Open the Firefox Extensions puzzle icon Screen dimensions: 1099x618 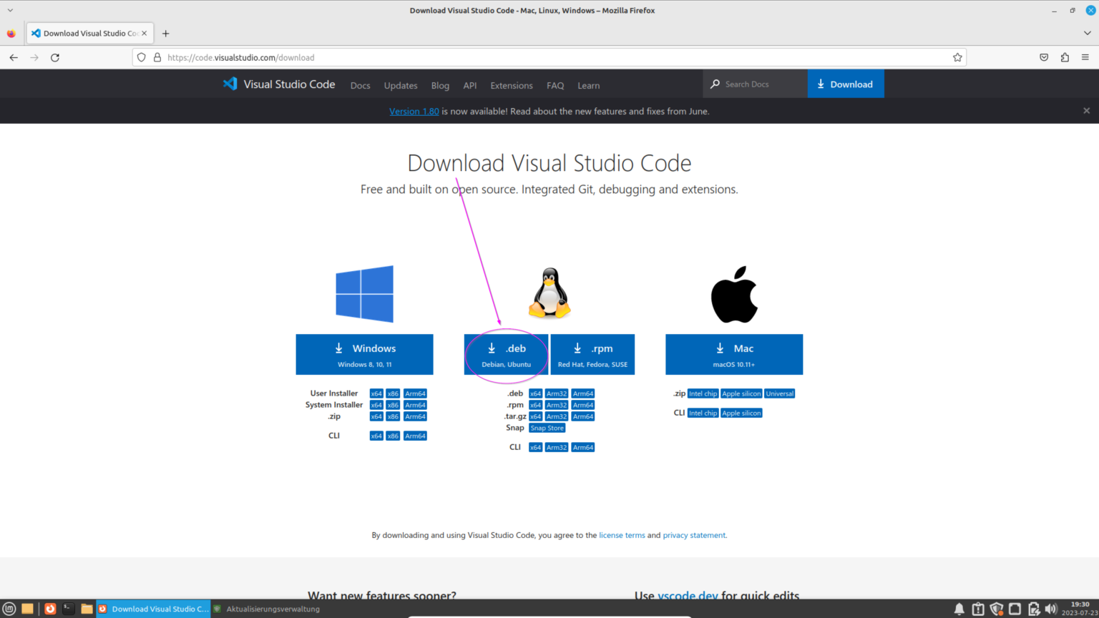click(x=1065, y=57)
